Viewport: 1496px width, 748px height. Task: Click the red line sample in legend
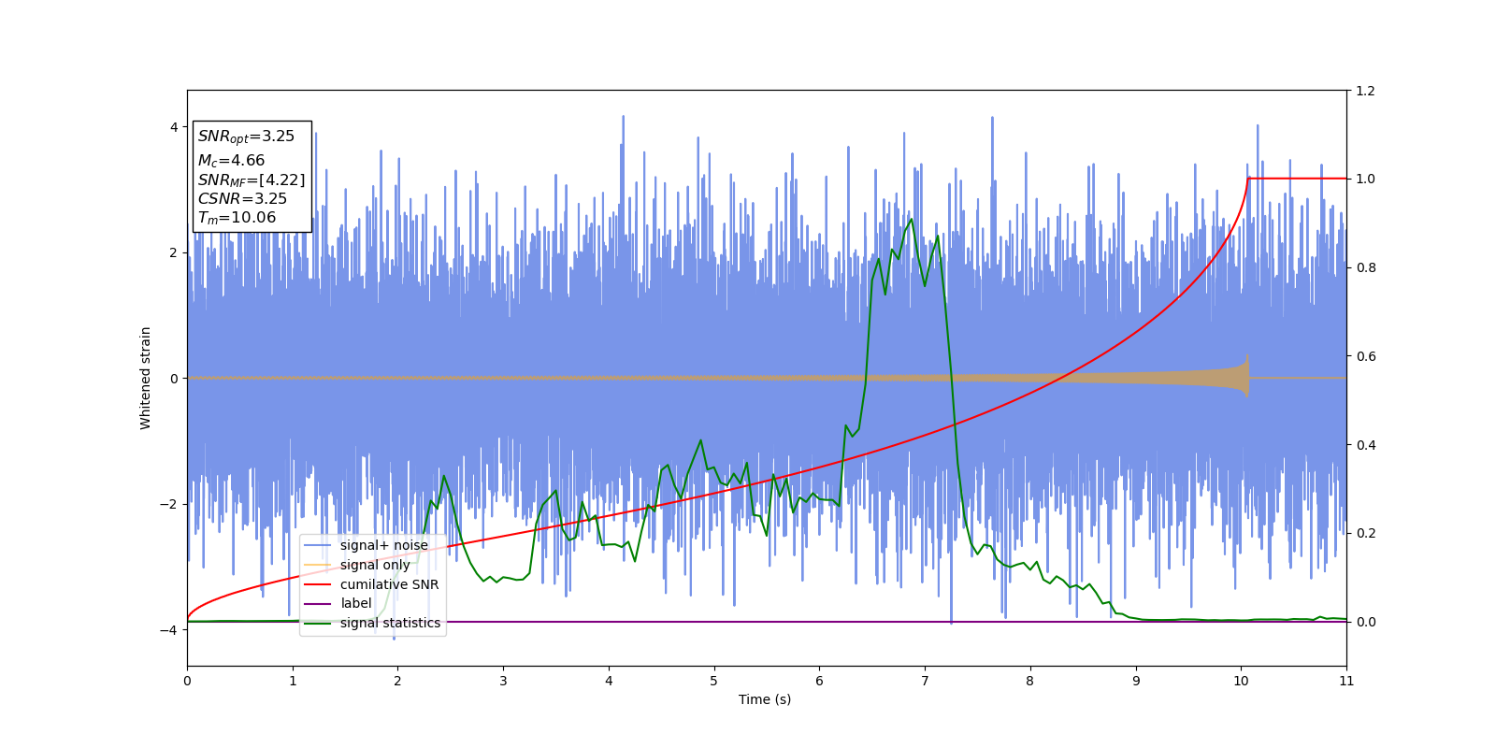pos(318,584)
